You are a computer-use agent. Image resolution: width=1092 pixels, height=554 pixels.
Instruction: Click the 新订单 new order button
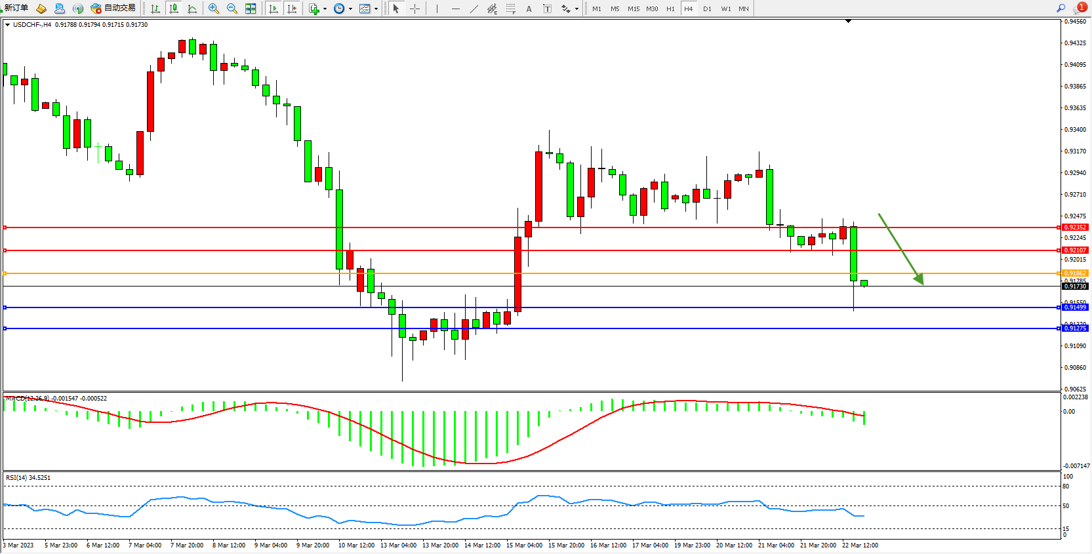(16, 8)
